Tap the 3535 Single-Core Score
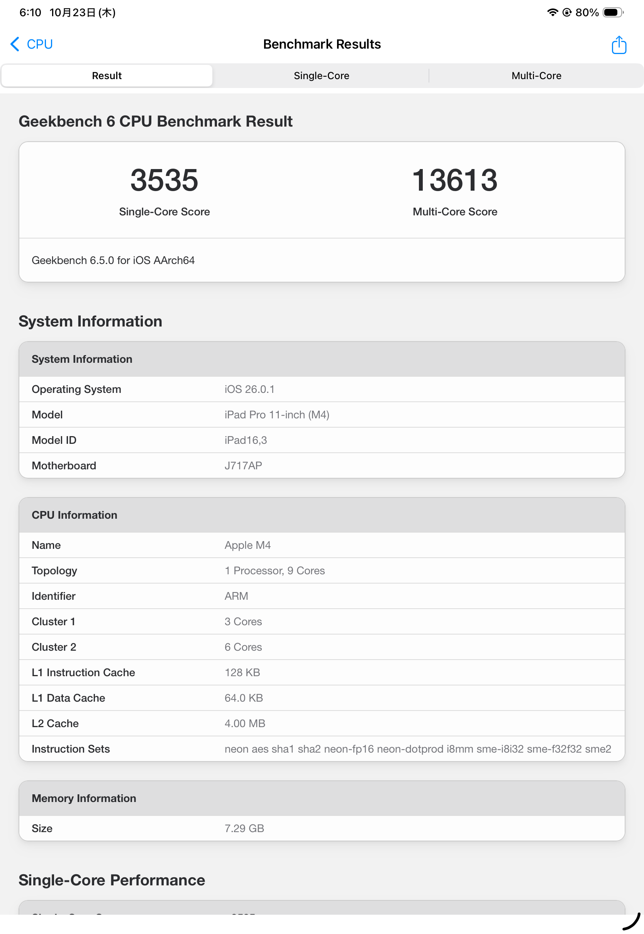Viewport: 644px width, 934px height. pyautogui.click(x=164, y=180)
